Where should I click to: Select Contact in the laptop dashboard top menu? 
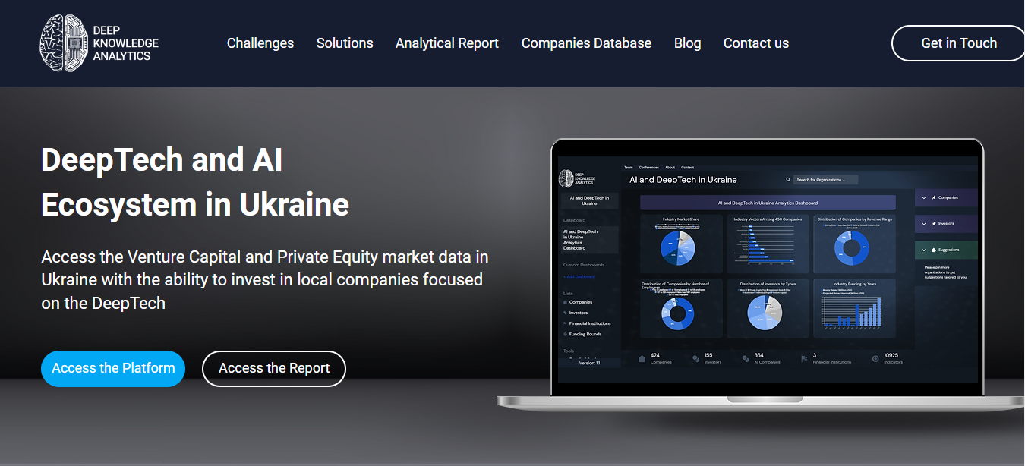(x=687, y=168)
